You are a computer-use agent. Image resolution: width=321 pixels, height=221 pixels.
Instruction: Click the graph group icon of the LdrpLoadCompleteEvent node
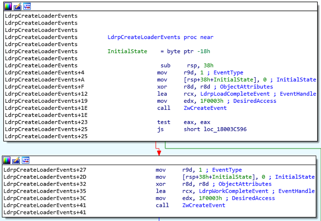click(27, 6)
